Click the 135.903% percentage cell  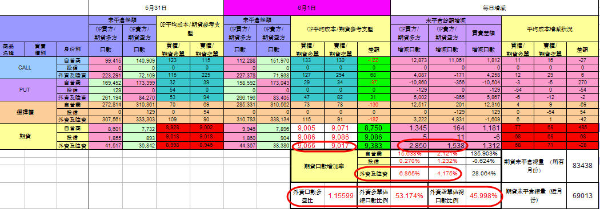pos(483,153)
